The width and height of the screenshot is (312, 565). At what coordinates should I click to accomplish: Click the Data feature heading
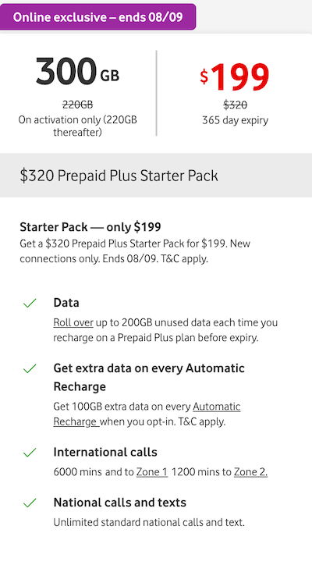point(66,303)
